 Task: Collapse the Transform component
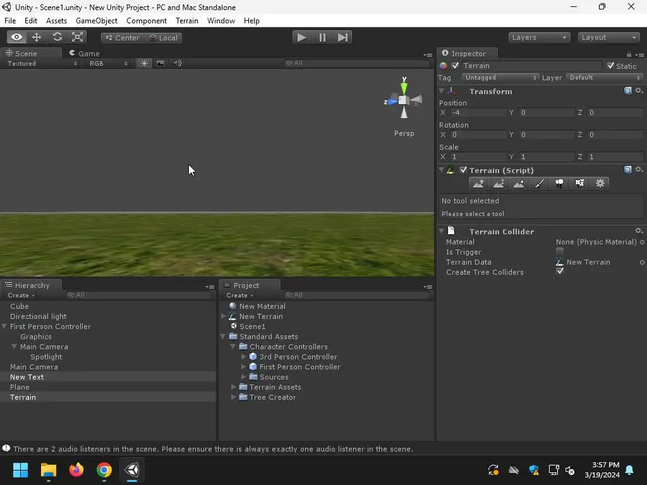tap(442, 91)
